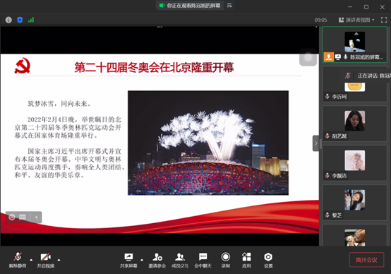Image resolution: width=391 pixels, height=274 pixels.
Task: Click the 离开会议 leave meeting button
Action: point(366,260)
